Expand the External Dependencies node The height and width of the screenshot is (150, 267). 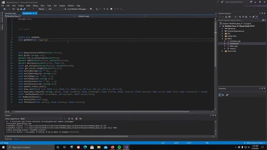(222, 31)
